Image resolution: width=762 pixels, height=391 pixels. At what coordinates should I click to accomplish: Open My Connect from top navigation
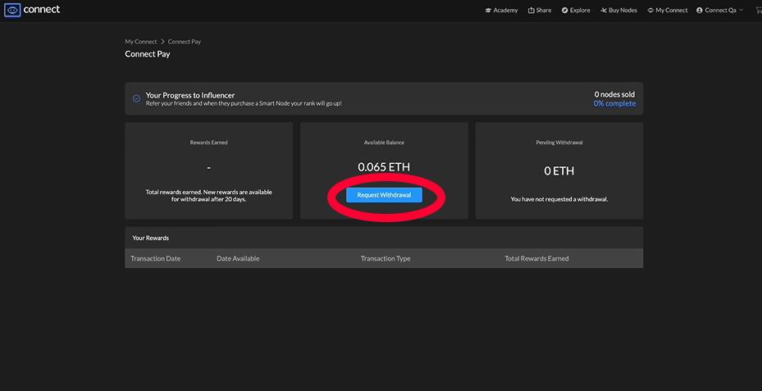click(x=668, y=10)
